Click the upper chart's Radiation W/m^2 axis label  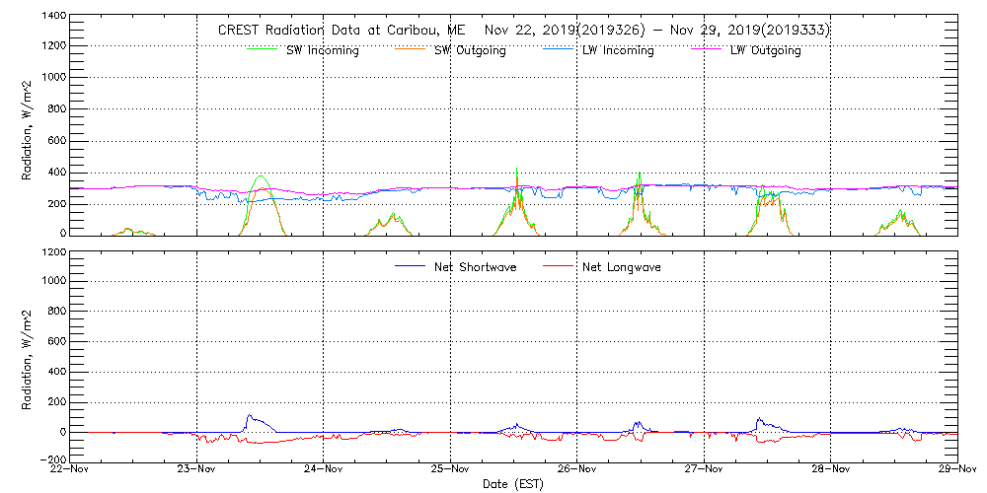[28, 128]
